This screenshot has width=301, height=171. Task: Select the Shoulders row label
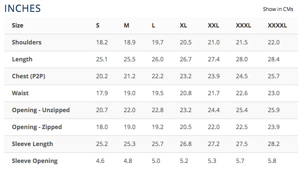(x=27, y=42)
